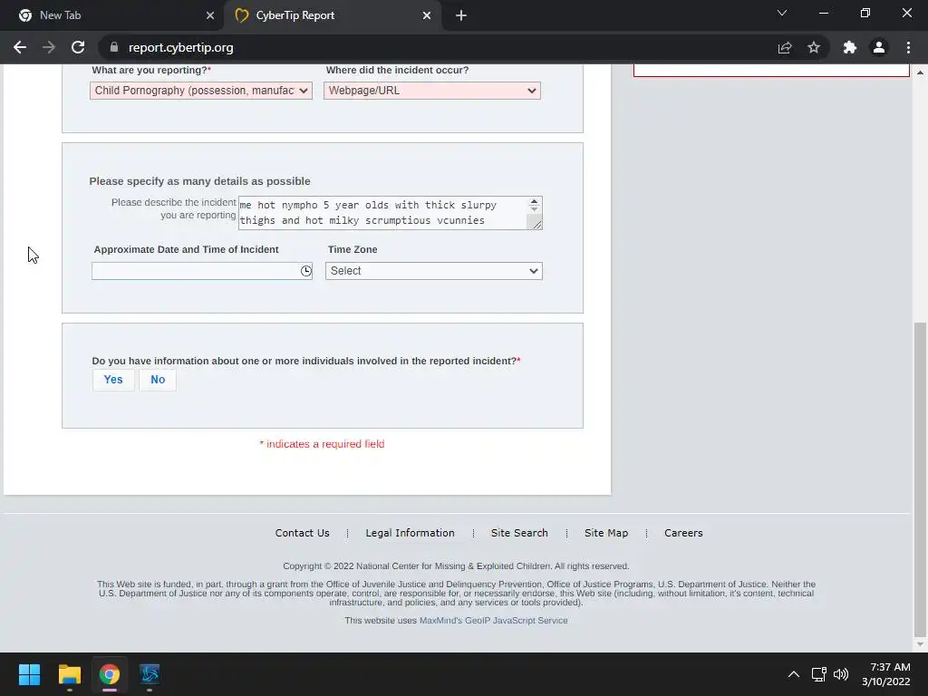
Task: Open the Chrome three-dot menu
Action: point(908,47)
